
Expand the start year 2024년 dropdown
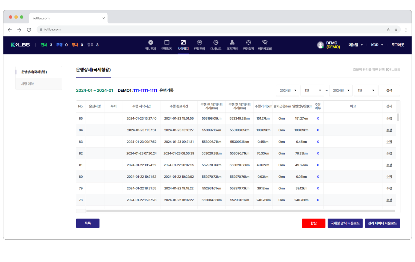[288, 90]
